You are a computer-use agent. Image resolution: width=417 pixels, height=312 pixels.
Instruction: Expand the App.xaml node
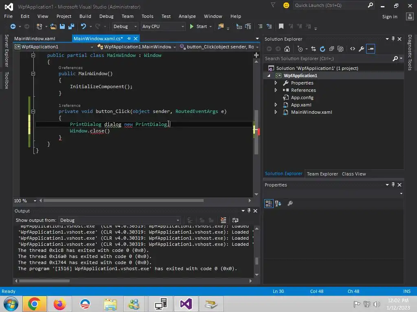[x=276, y=105]
